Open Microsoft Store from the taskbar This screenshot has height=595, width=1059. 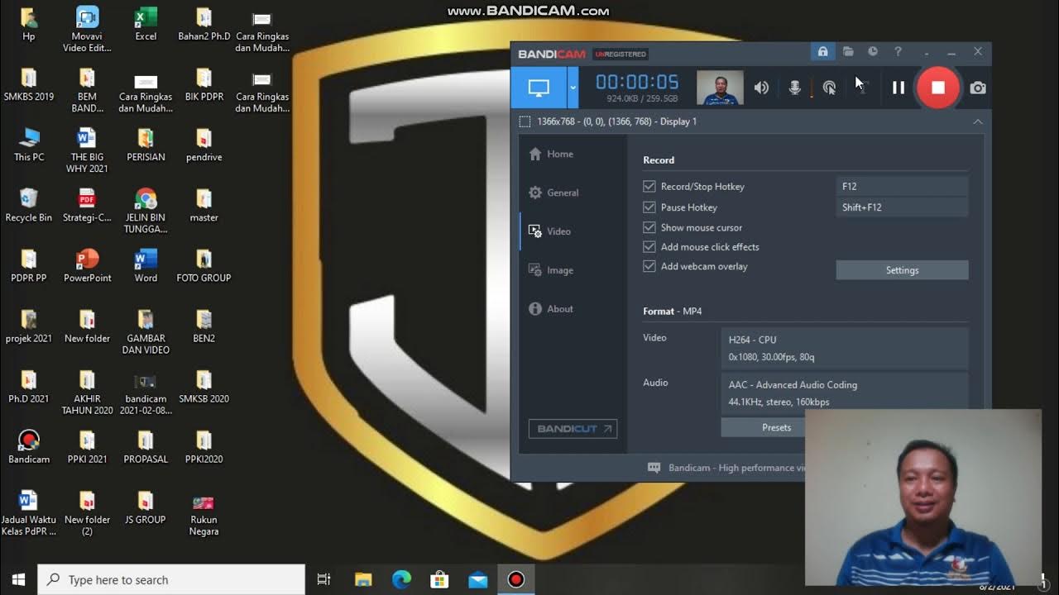[x=439, y=579]
